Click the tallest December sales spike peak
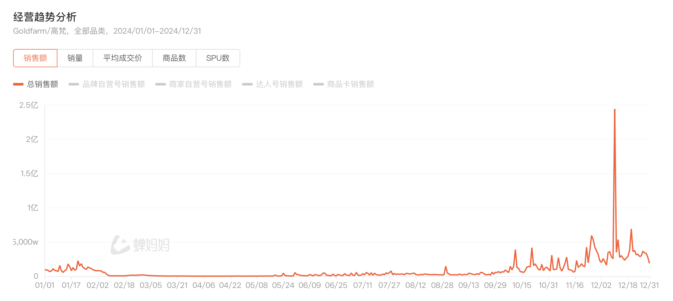The width and height of the screenshot is (673, 301). 615,110
